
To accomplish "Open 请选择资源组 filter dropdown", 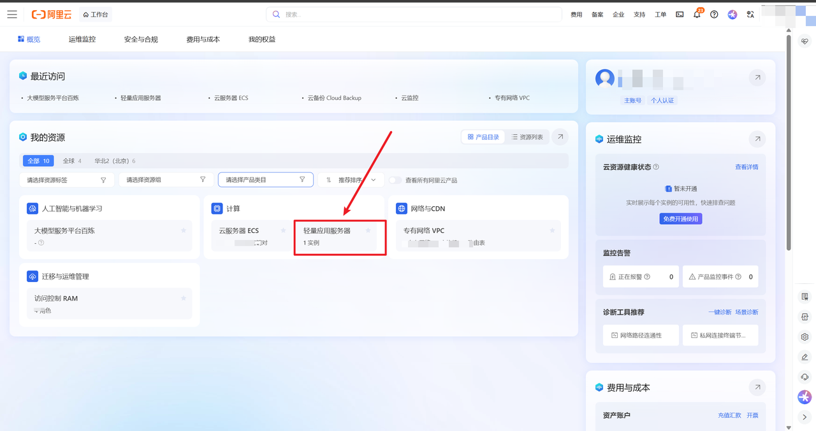I will (x=166, y=180).
